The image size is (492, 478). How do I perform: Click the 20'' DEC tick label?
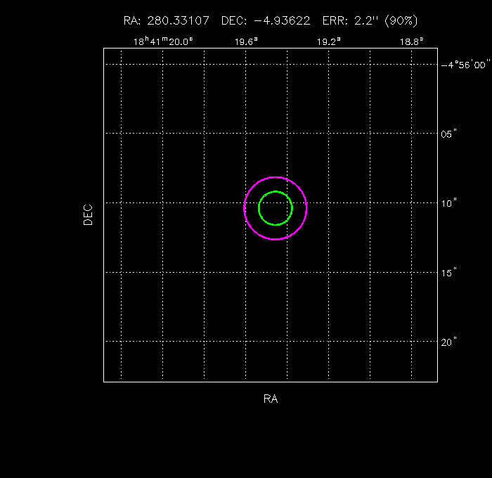449,342
